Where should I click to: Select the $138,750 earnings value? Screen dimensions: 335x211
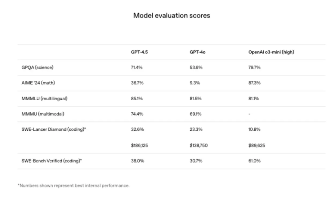point(199,145)
